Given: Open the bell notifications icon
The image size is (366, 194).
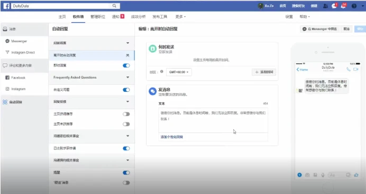Looking at the screenshot, I should tap(343, 6).
